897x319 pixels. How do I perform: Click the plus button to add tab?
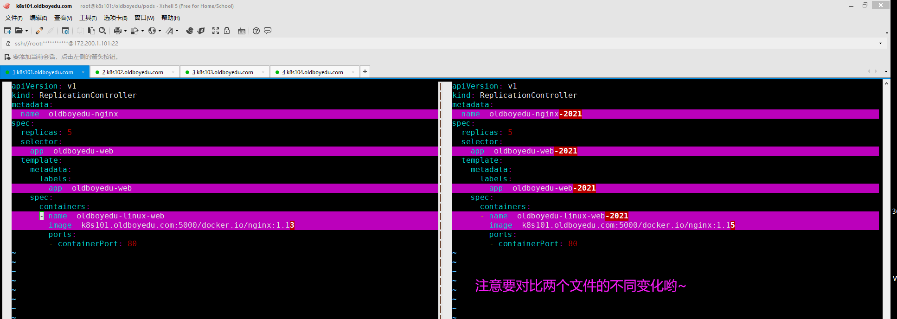tap(365, 71)
